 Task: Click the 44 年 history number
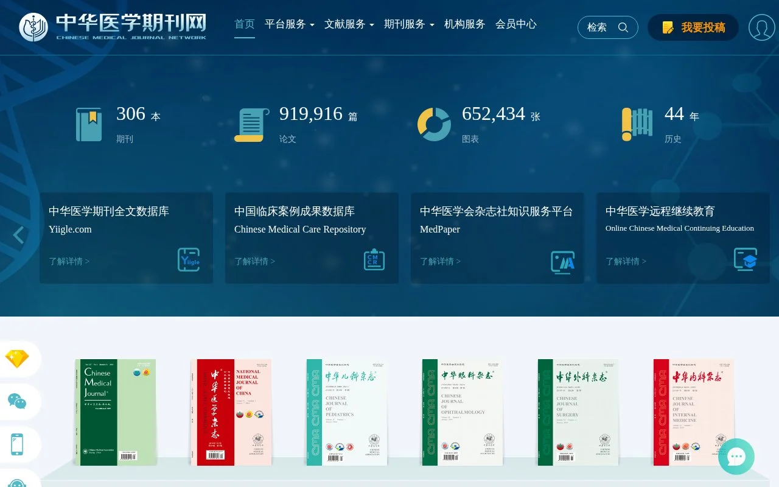(x=674, y=114)
